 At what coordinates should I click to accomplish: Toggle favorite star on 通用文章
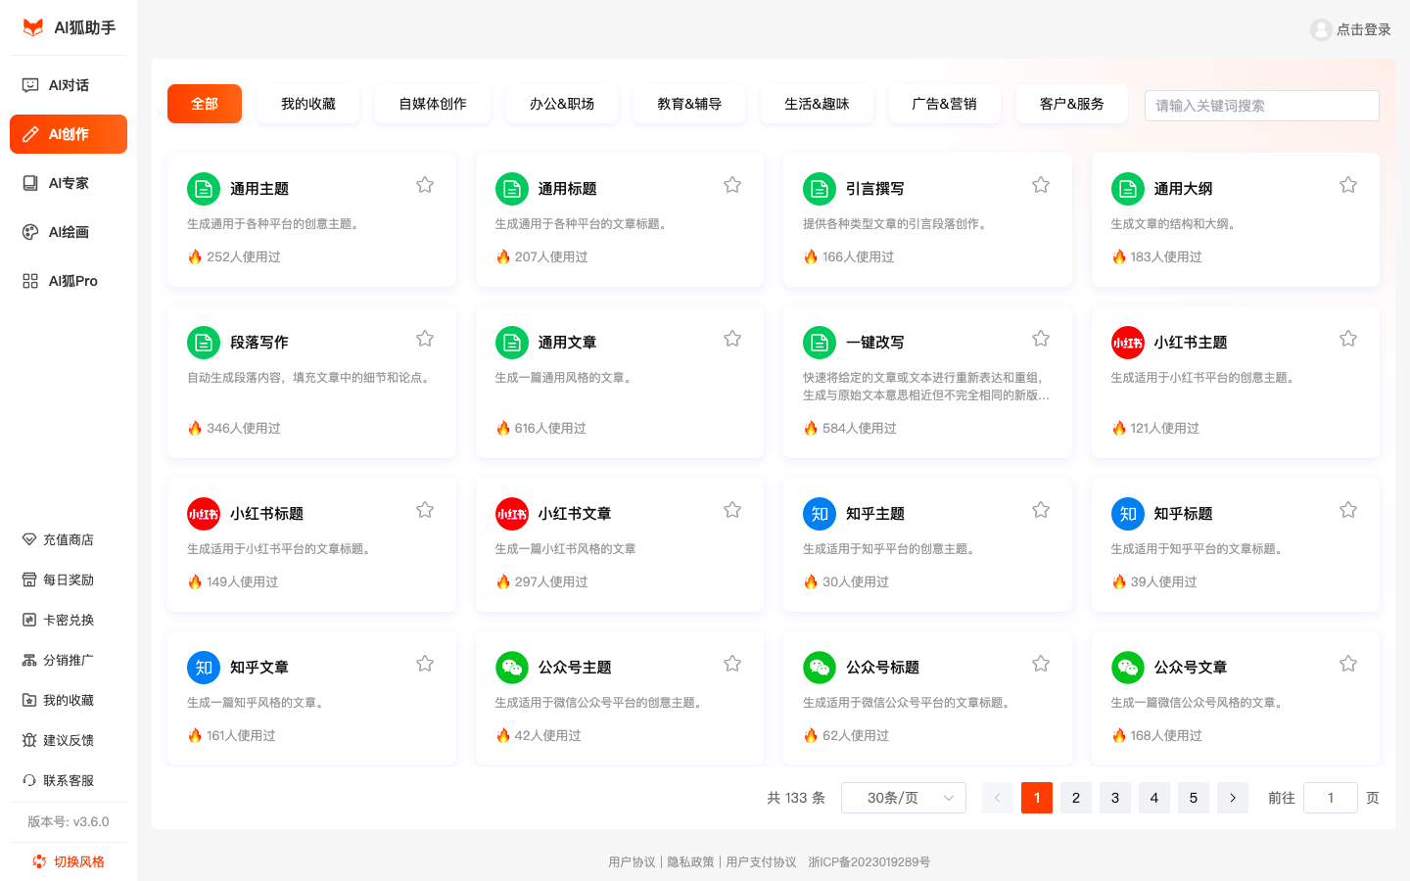click(x=732, y=339)
